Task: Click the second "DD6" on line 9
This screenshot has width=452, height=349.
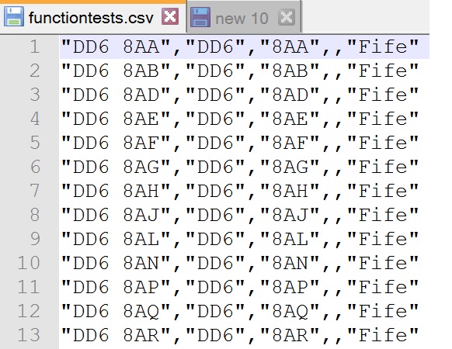Action: point(215,239)
